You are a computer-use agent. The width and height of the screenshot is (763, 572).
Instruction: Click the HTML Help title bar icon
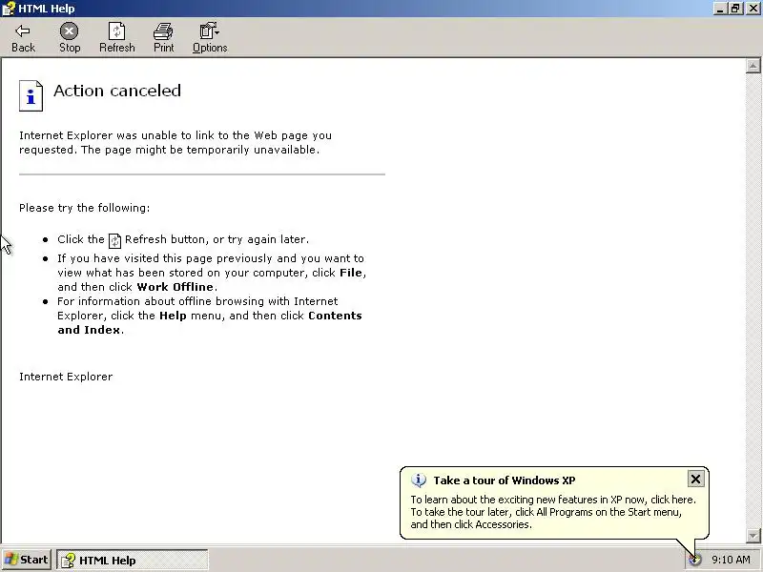pos(9,9)
